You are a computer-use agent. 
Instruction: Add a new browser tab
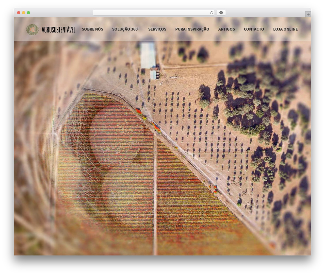coord(308,14)
